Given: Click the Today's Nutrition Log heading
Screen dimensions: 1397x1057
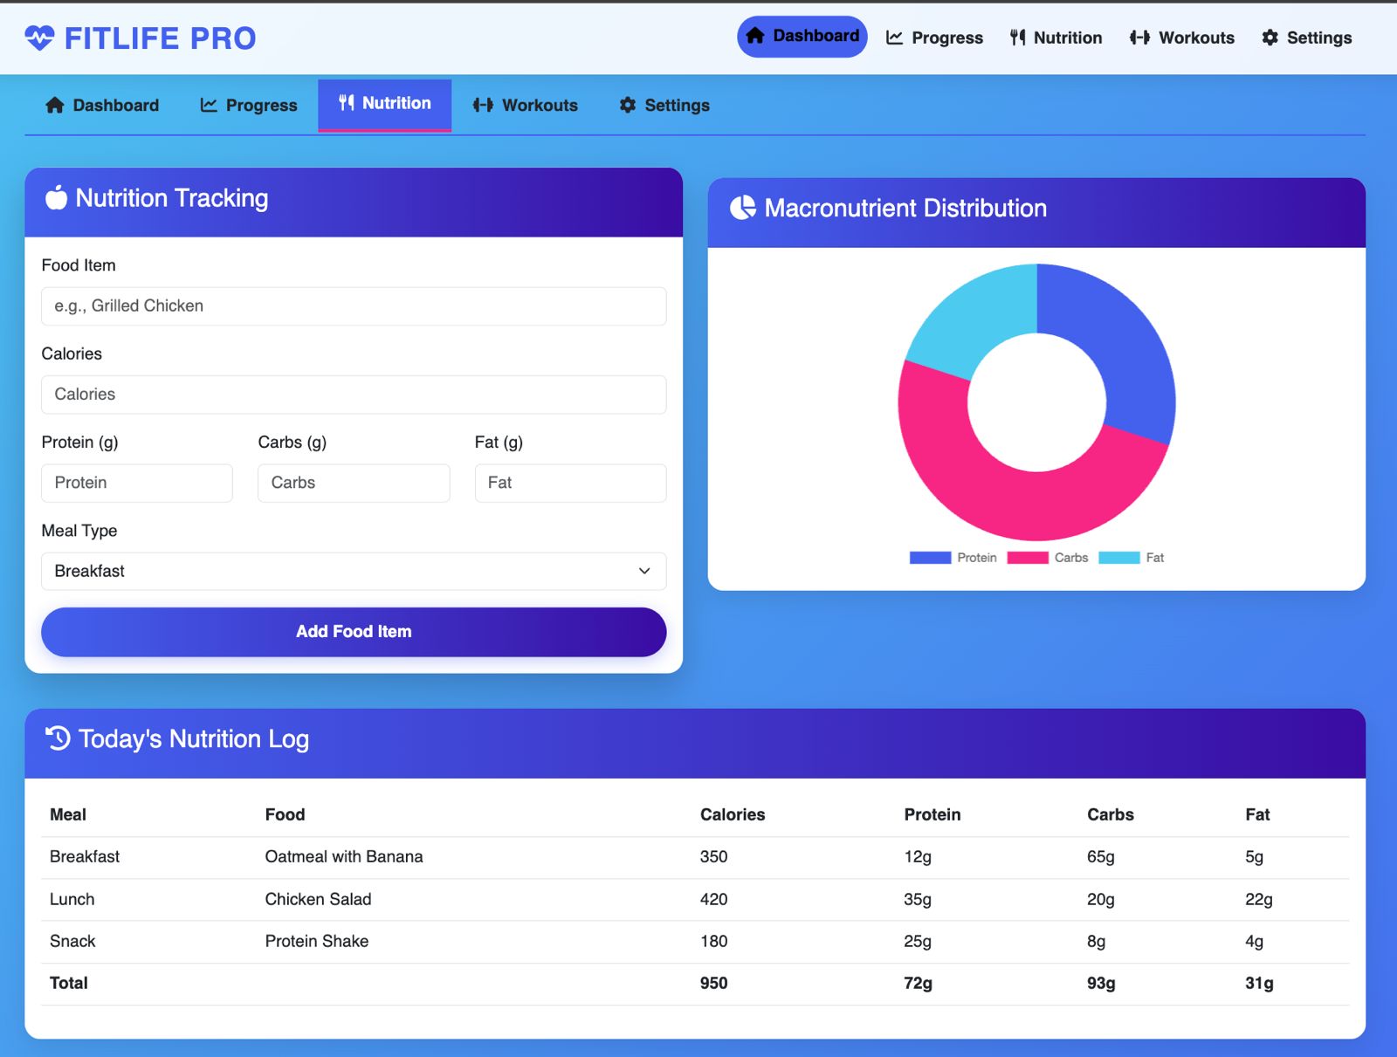Looking at the screenshot, I should (194, 739).
